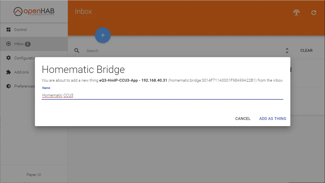This screenshot has height=183, width=325.
Task: Click the Configuration gear icon
Action: point(8,58)
